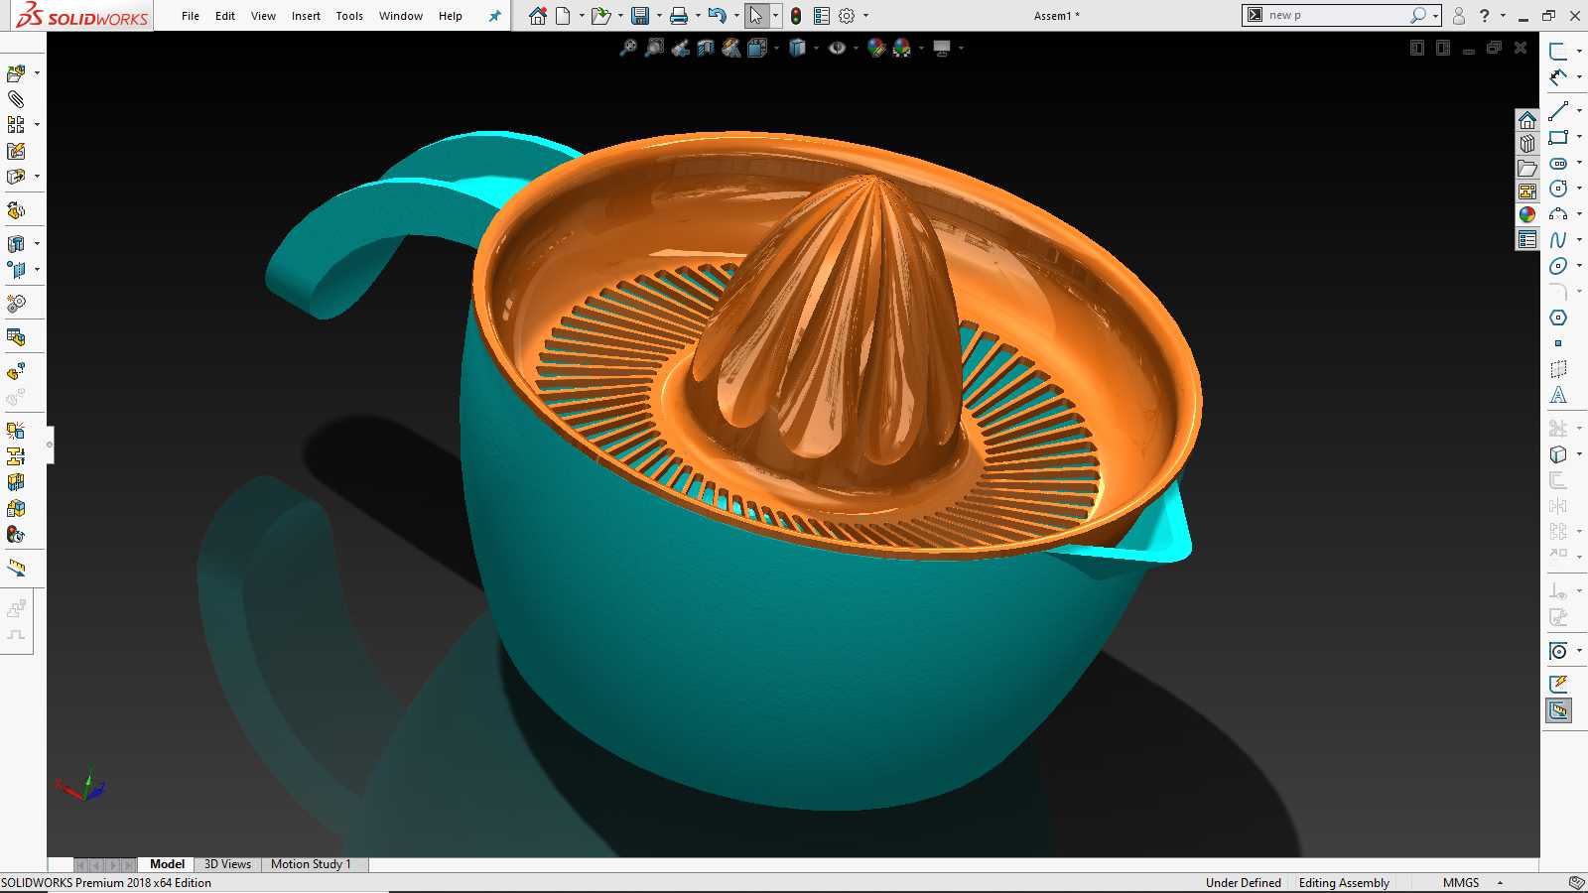
Task: Click Apply Scene icon
Action: 902,48
